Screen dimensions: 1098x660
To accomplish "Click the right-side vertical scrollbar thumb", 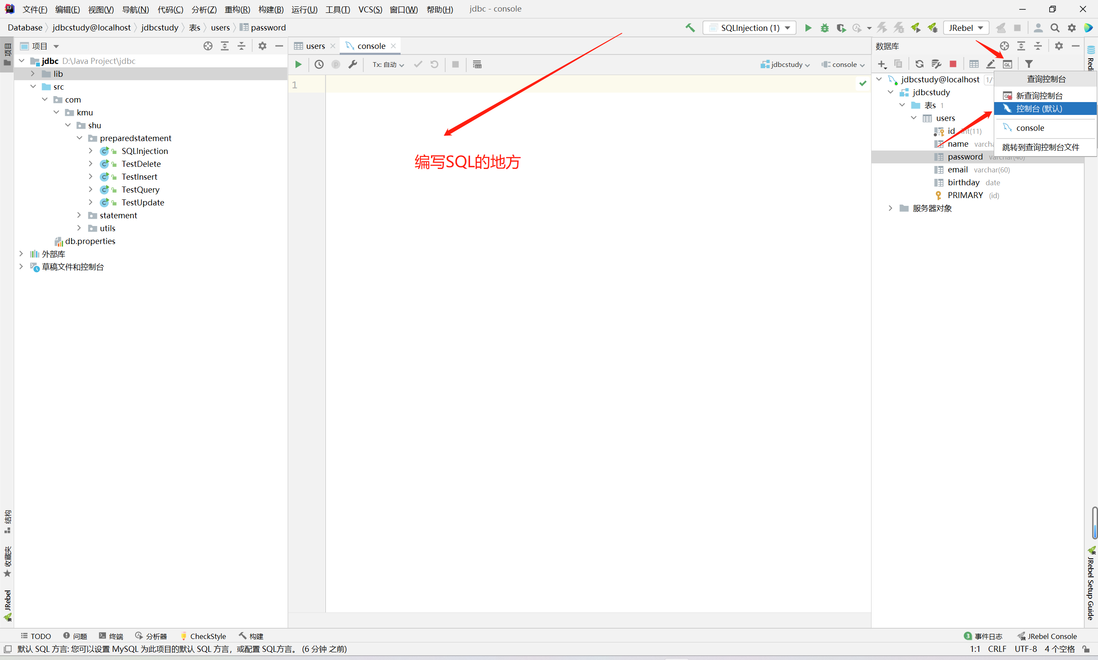I will click(1095, 523).
